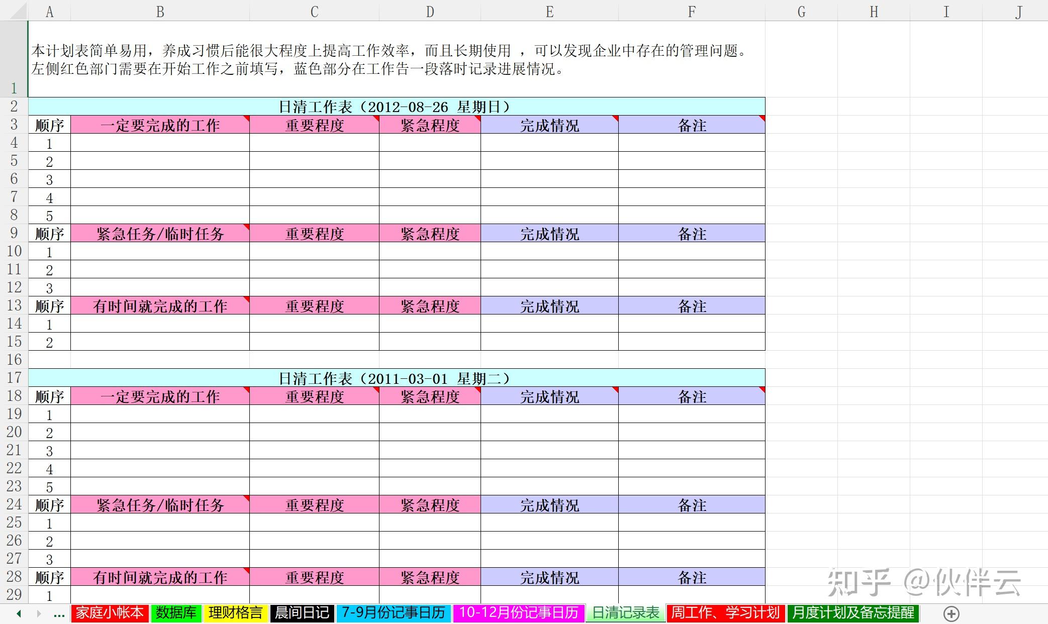This screenshot has height=624, width=1048.
Task: Click cell B4 to enter a task
Action: (x=160, y=143)
